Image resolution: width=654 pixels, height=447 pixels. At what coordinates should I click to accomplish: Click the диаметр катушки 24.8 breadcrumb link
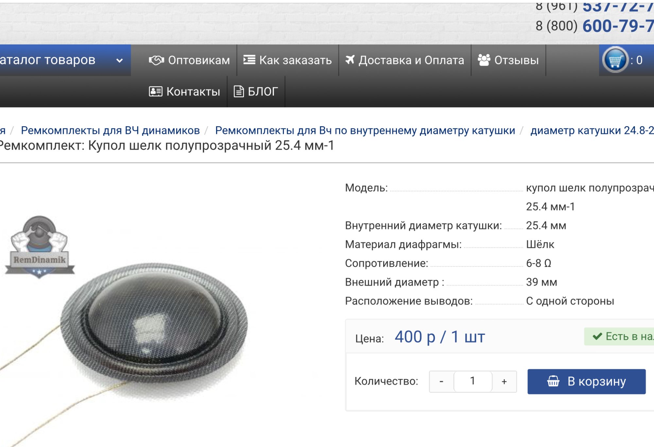tap(592, 130)
